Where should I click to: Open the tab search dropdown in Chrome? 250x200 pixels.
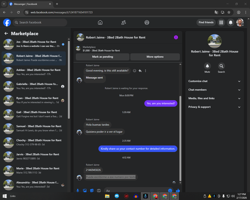tap(4, 4)
